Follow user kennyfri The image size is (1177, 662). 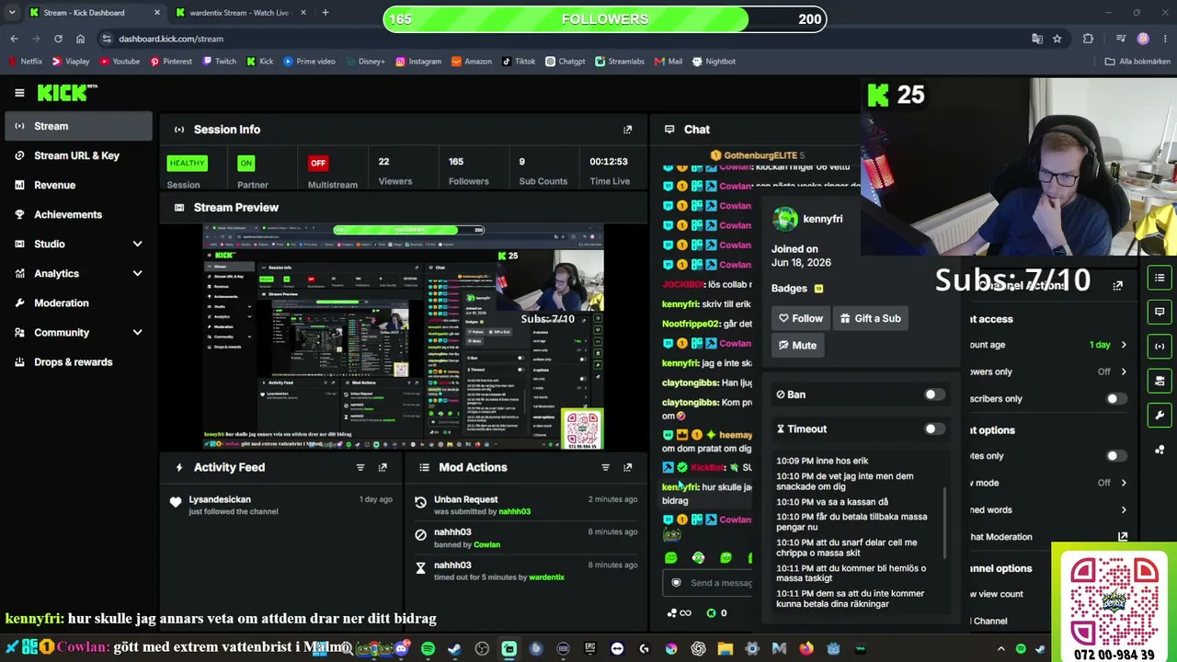(800, 318)
